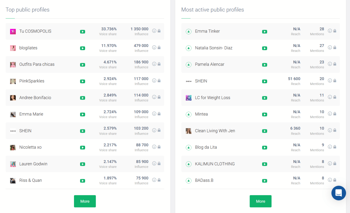Screen dimensions: 350x213
Task: Open Outfits Para chicas profile link
Action: tap(37, 64)
